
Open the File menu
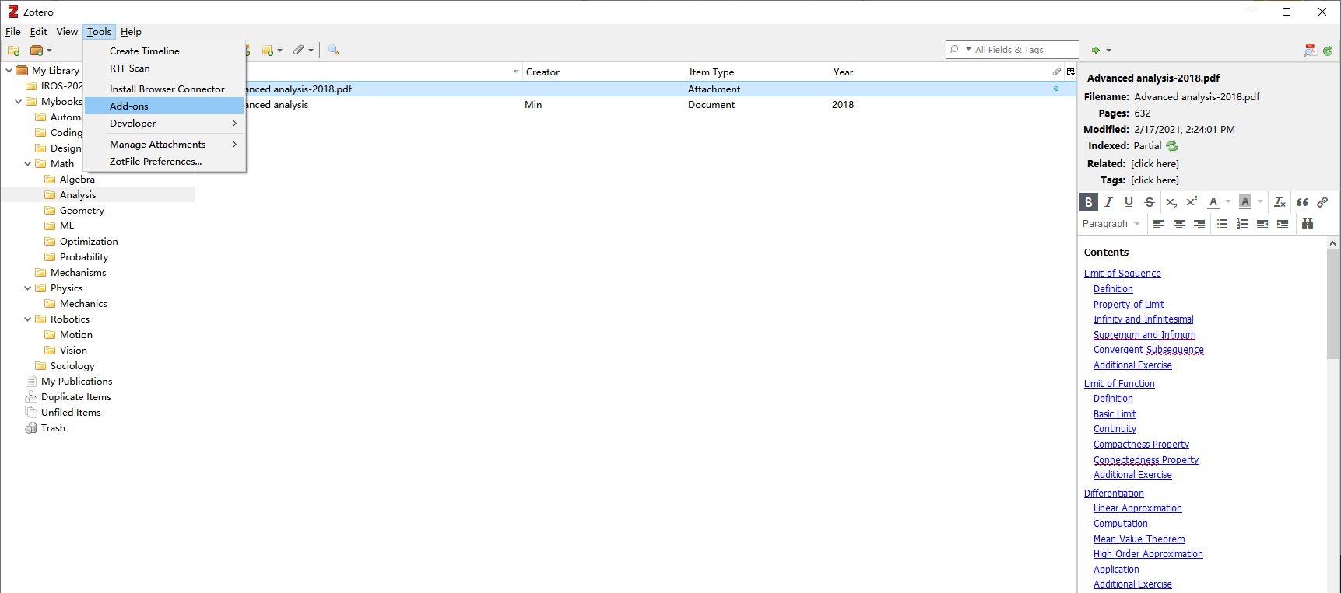tap(13, 32)
